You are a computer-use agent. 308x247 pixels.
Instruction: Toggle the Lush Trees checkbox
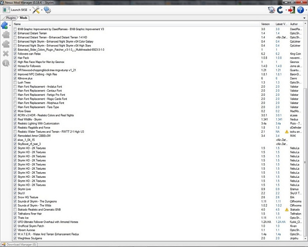[x=15, y=82]
